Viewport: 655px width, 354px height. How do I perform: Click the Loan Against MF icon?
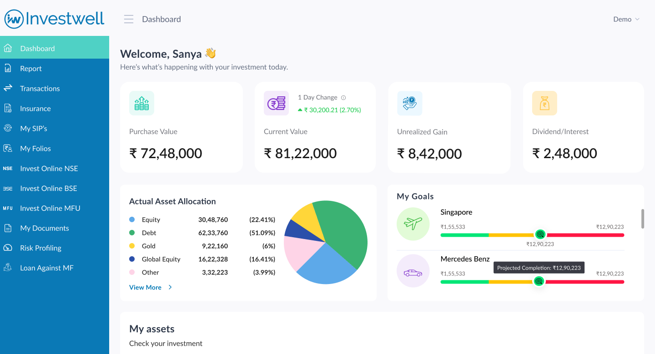point(8,268)
